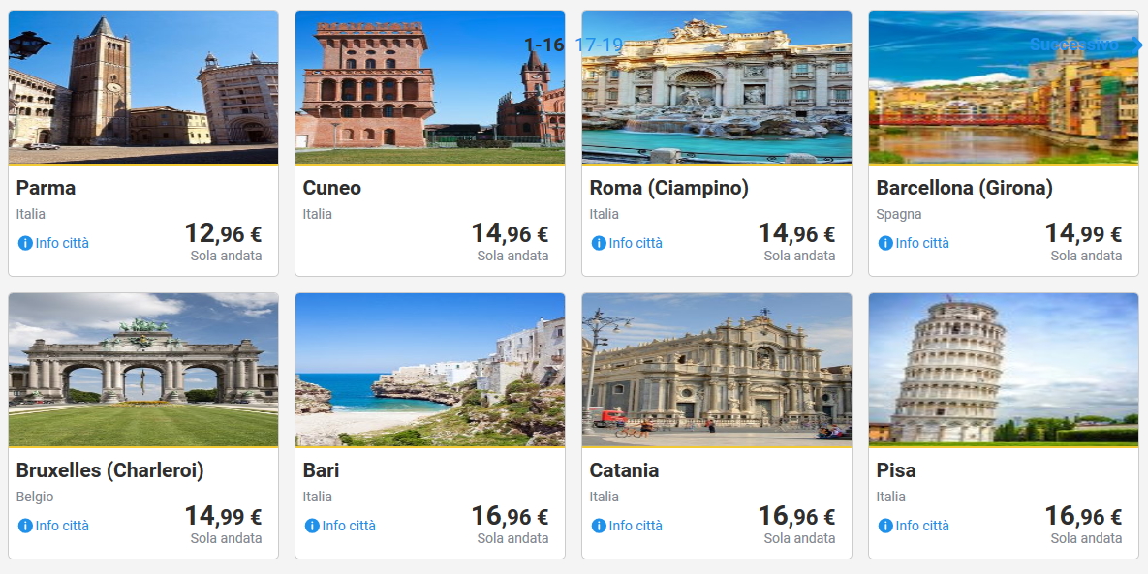Open the Cuneo destination title

click(x=332, y=188)
